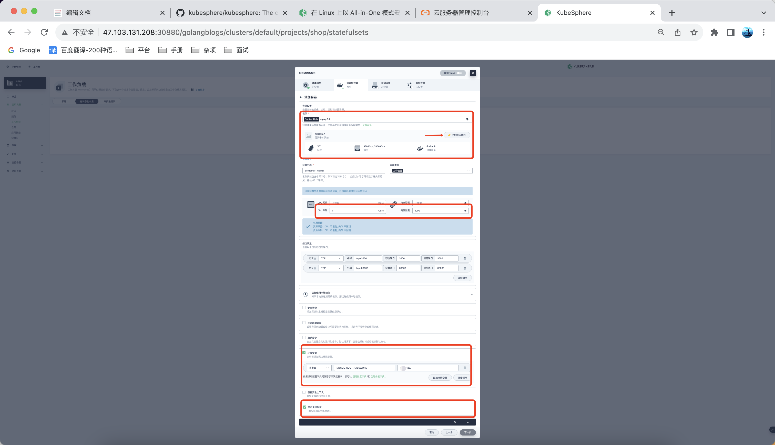775x445 pixels.
Task: Click the 使用默认端口 button
Action: [x=457, y=135]
